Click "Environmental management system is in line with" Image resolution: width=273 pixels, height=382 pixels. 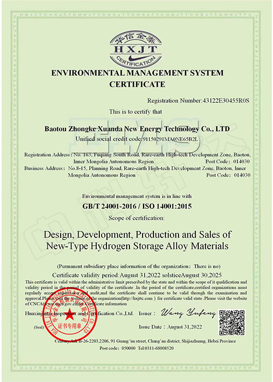[x=136, y=196]
